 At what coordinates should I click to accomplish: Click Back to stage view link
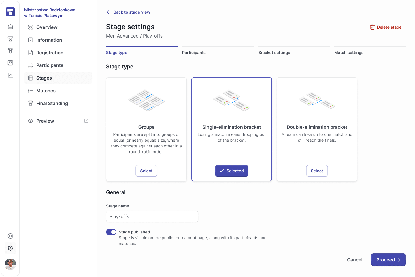pyautogui.click(x=128, y=12)
